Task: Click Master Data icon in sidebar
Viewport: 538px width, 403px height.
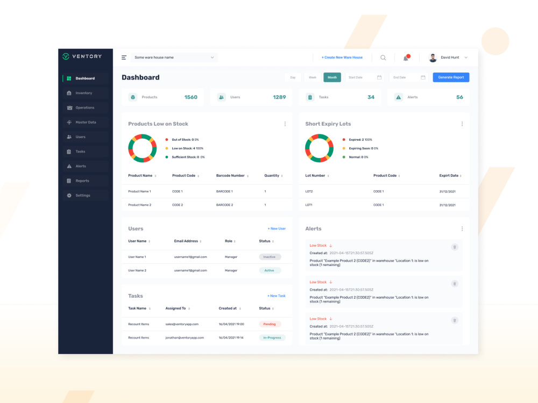Action: tap(69, 123)
